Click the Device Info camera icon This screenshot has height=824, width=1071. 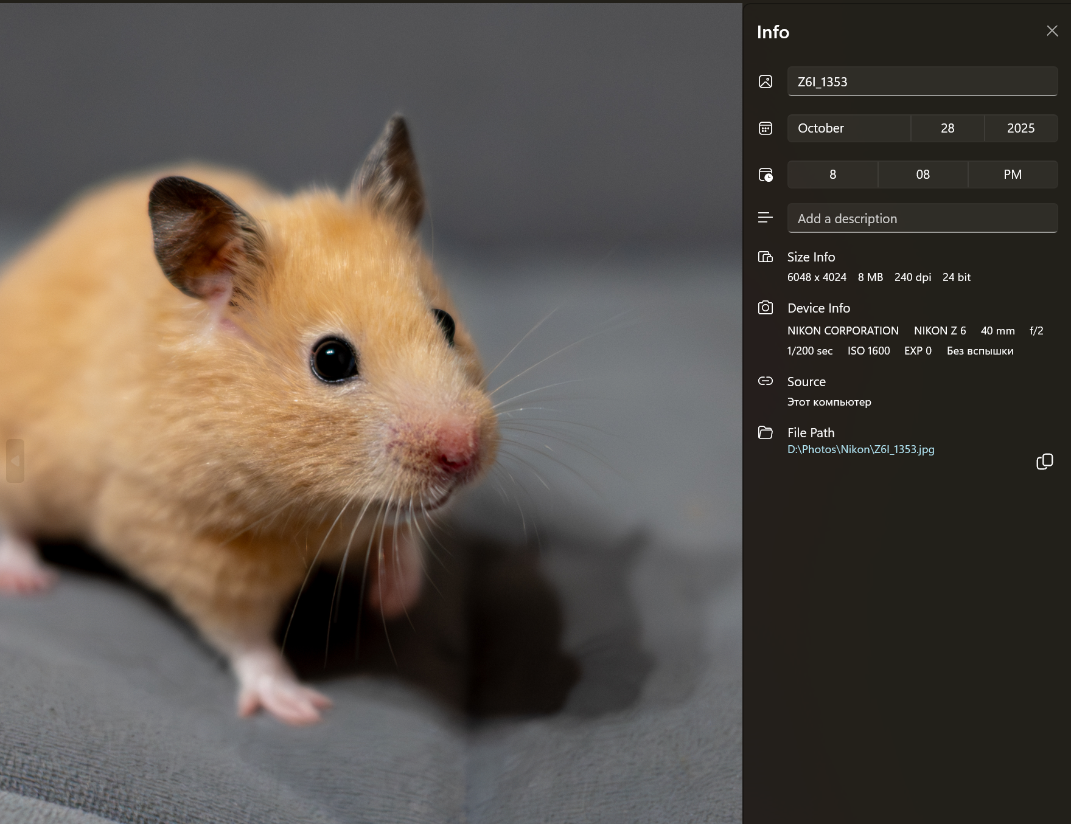click(x=766, y=308)
